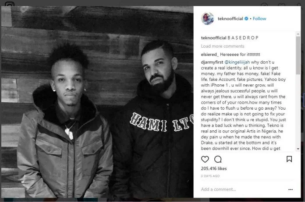This screenshot has height=202, width=305.
Task: Save the post with the bookmark icon
Action: tap(289, 159)
